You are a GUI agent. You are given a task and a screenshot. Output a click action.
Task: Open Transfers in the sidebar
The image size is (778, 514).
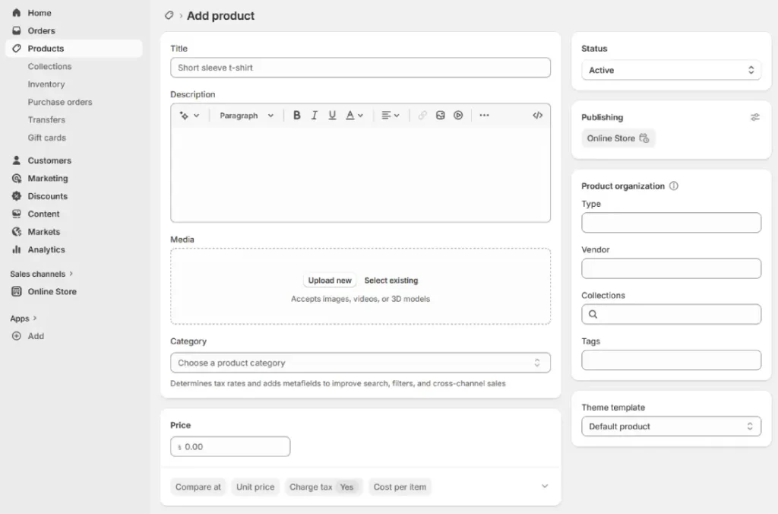[46, 119]
